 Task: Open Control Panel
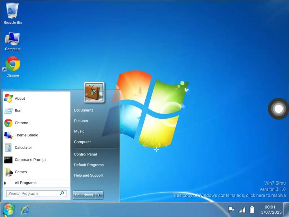tap(85, 154)
